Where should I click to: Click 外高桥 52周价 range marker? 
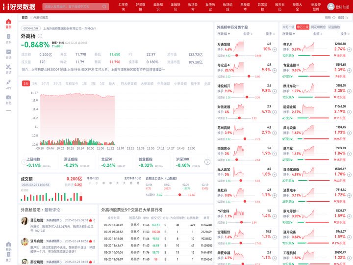179,195
